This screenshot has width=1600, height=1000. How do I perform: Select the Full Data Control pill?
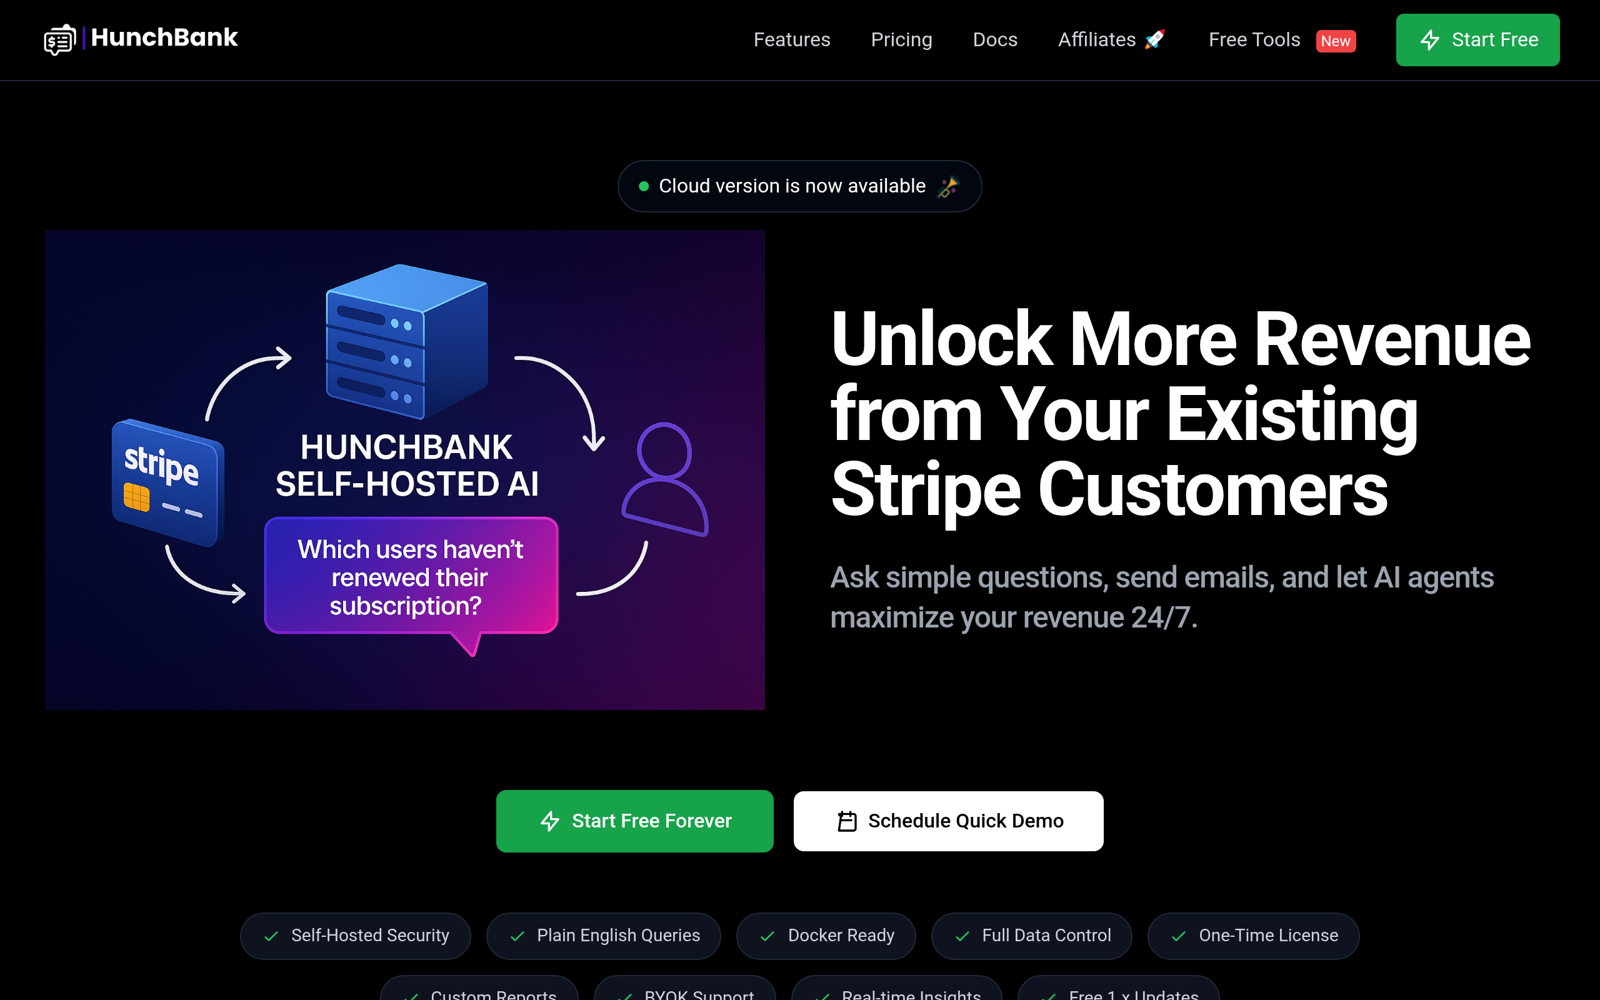pos(1031,936)
